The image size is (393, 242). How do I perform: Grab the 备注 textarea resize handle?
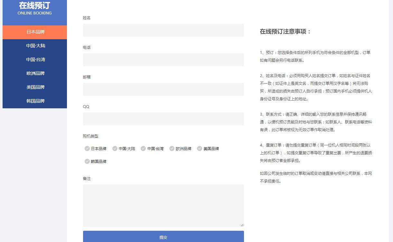[242, 225]
